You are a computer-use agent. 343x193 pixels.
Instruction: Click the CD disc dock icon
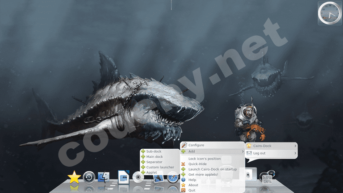point(138,178)
